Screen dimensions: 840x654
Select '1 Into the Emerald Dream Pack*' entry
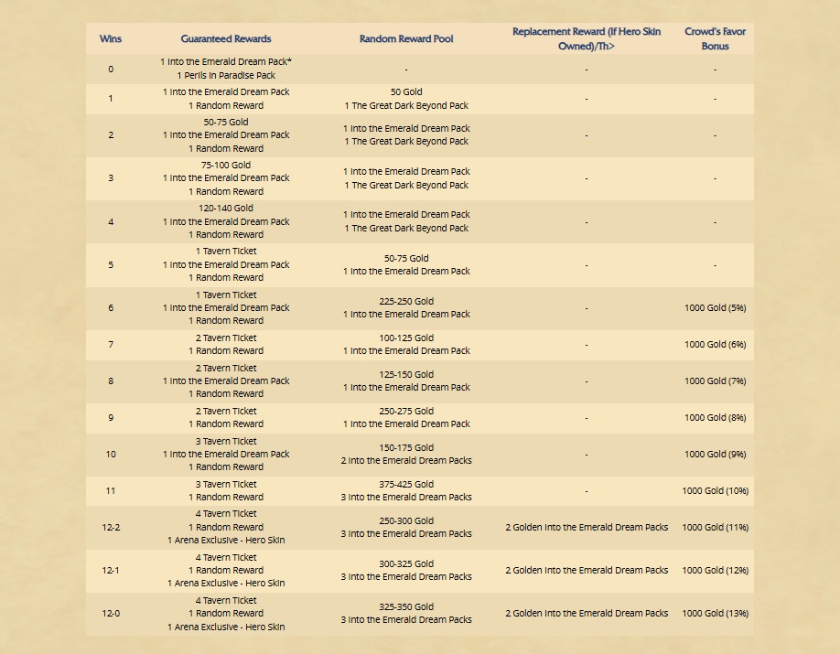coord(225,61)
